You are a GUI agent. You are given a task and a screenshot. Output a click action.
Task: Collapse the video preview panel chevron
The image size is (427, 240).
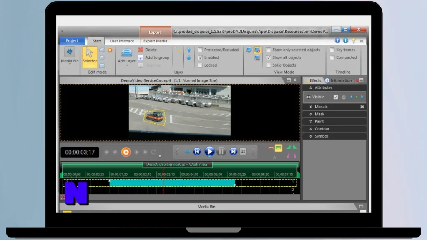pyautogui.click(x=295, y=80)
